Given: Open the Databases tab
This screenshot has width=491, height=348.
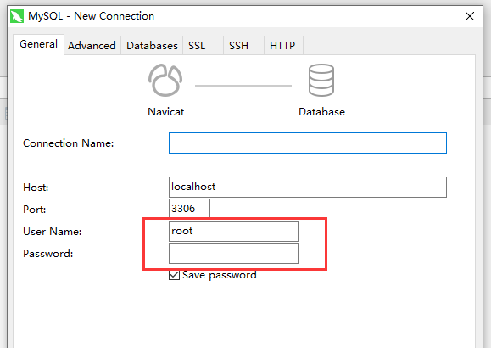Looking at the screenshot, I should [x=152, y=46].
